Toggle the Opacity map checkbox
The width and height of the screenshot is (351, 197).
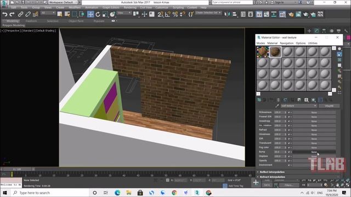click(x=289, y=160)
